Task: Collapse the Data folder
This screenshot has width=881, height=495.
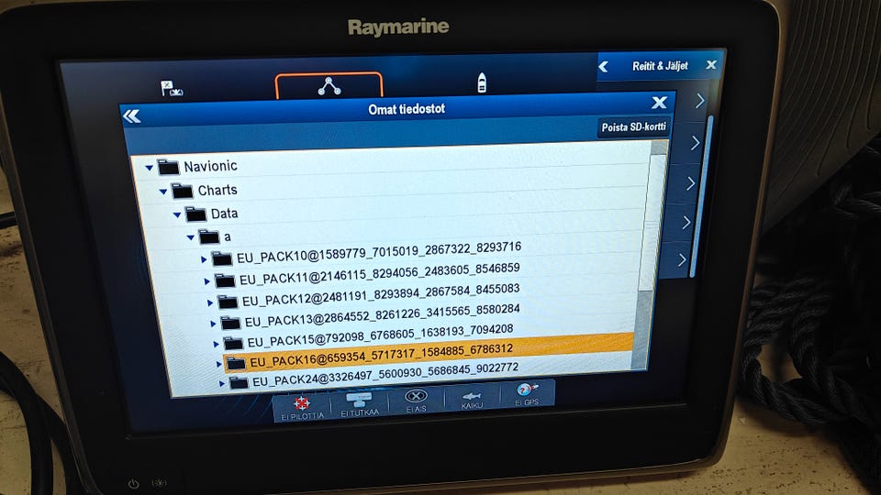Action: coord(177,214)
